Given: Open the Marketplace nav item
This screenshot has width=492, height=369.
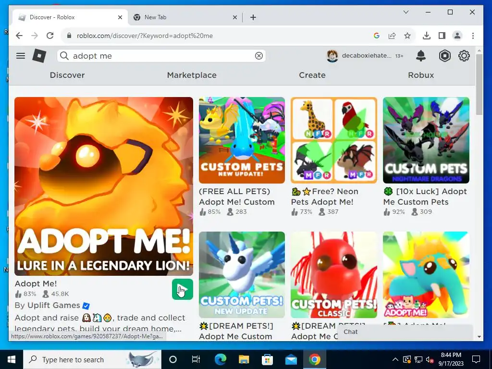Looking at the screenshot, I should pos(192,75).
